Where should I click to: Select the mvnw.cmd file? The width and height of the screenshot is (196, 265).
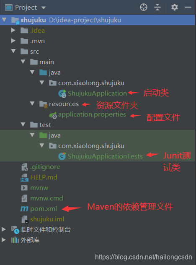click(x=46, y=198)
